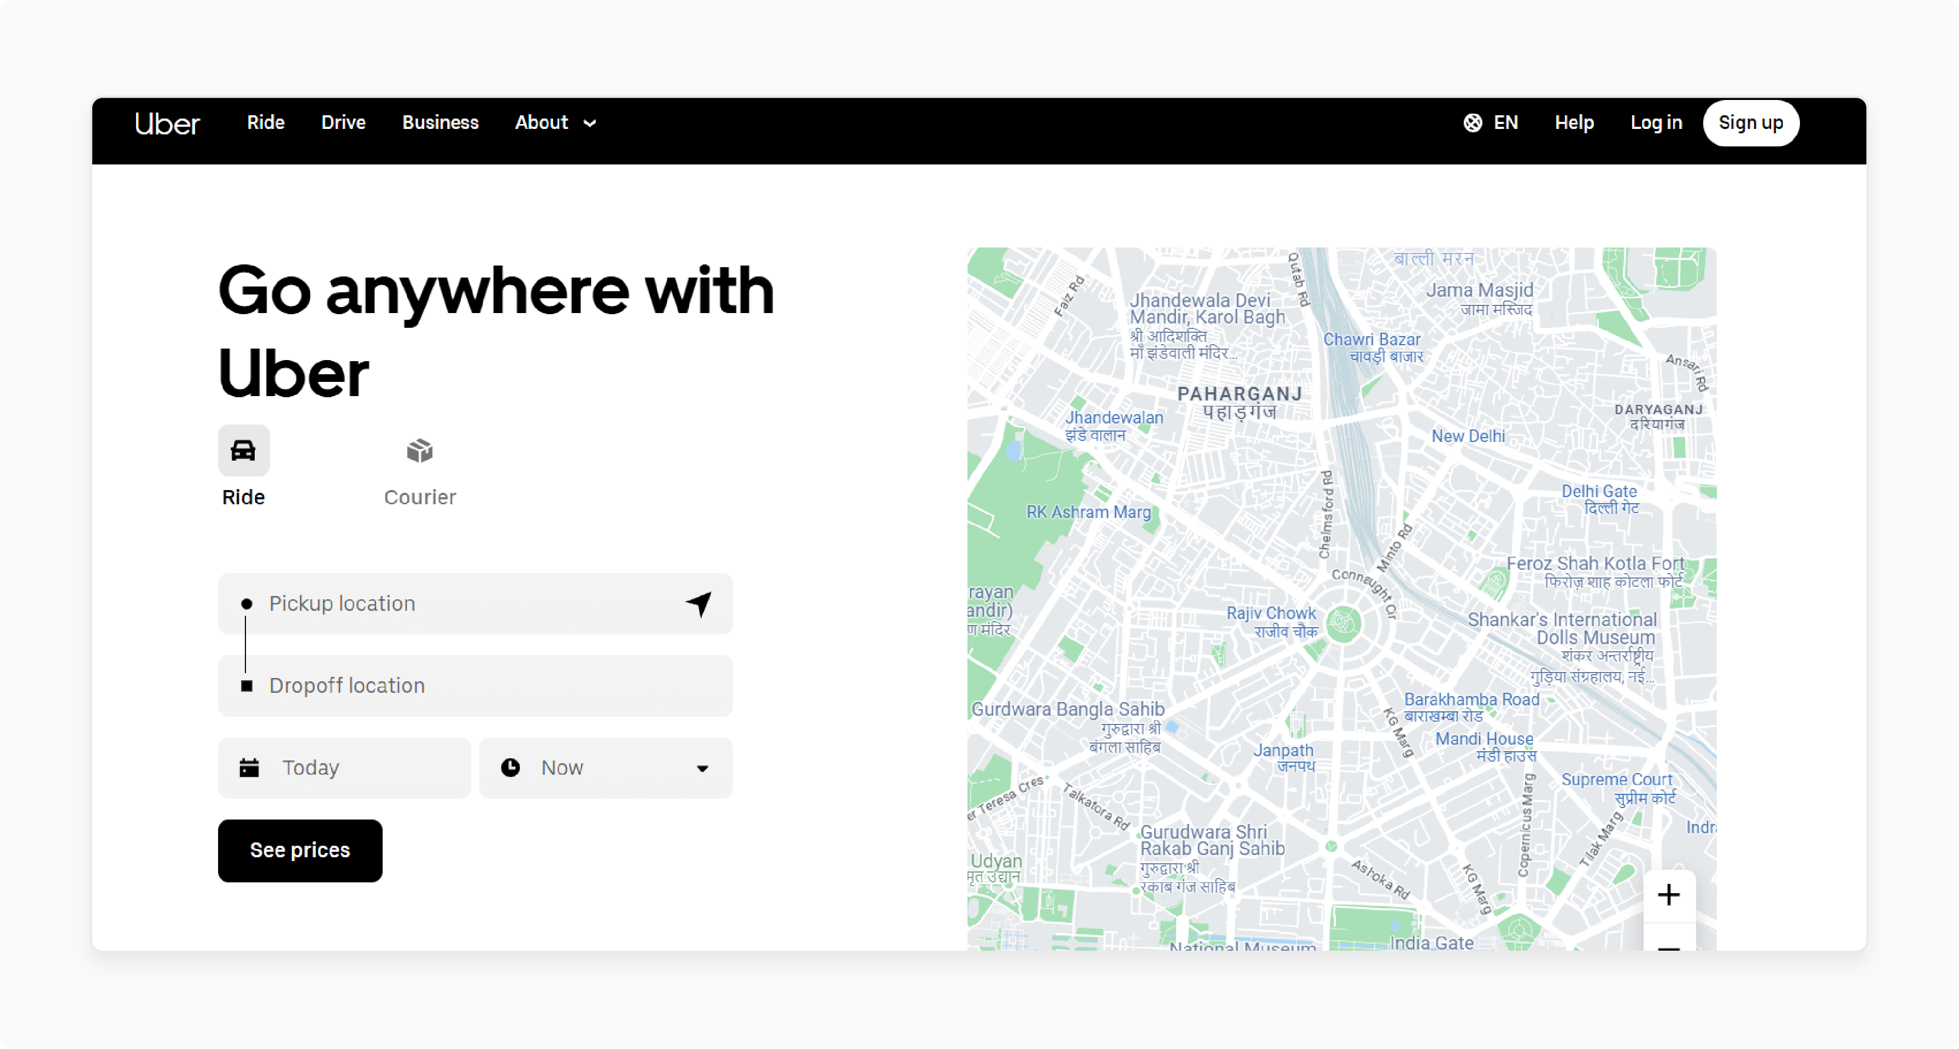Click the globe language icon

click(1473, 122)
